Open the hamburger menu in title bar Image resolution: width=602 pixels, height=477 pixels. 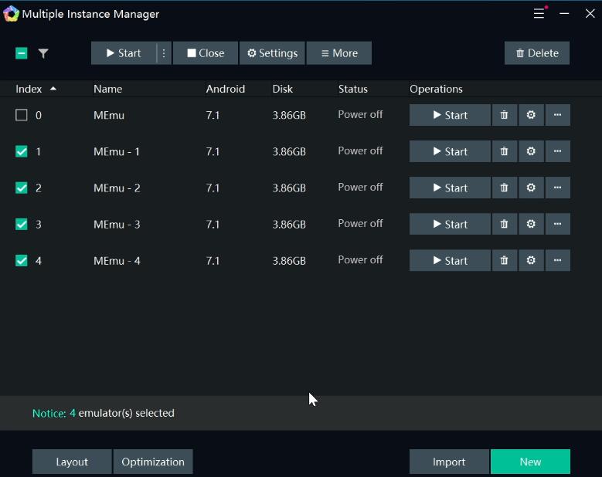[539, 14]
